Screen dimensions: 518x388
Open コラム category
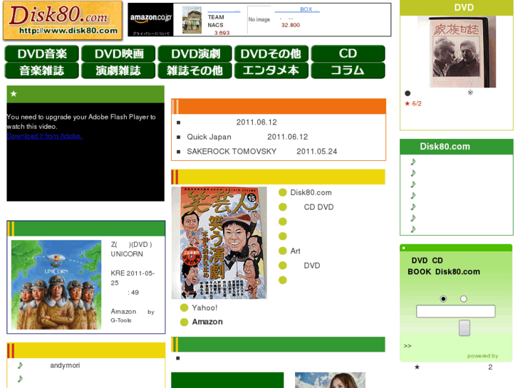click(x=348, y=70)
